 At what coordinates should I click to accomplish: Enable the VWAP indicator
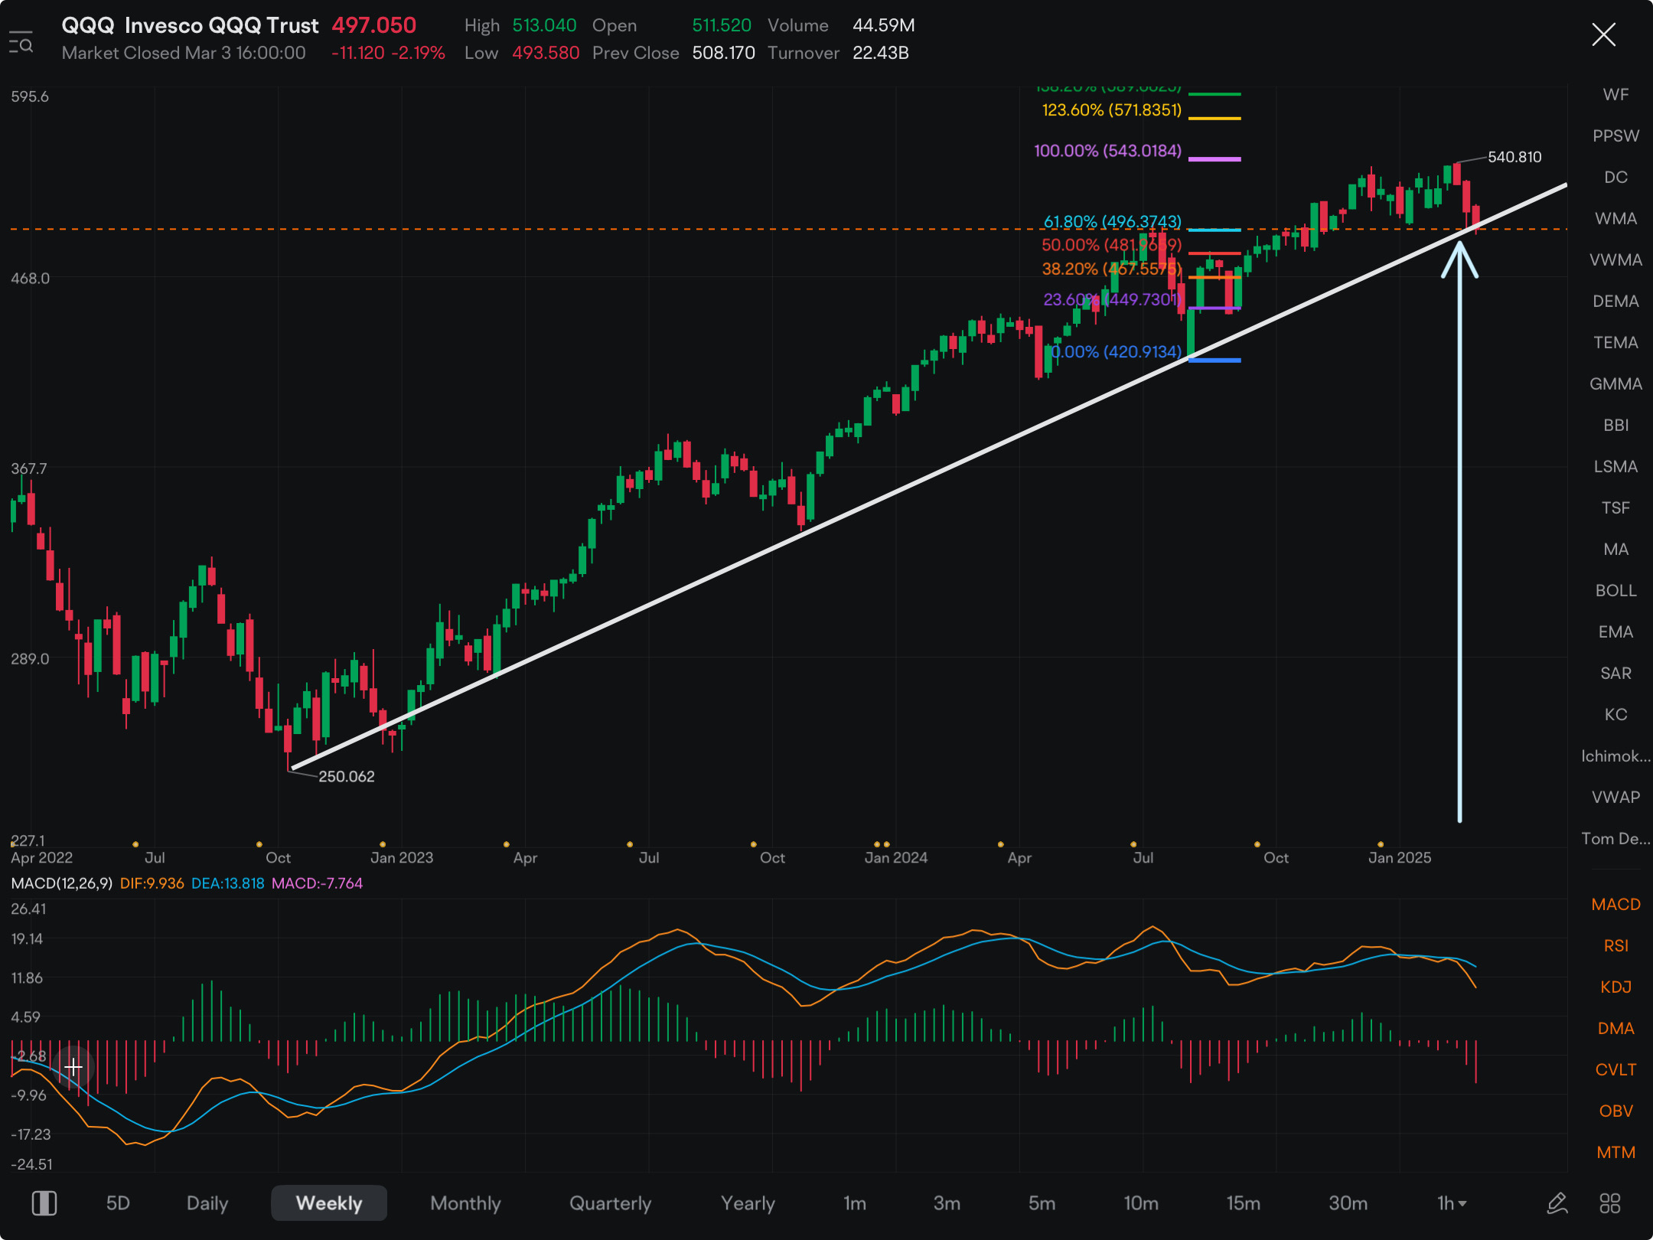[x=1616, y=798]
